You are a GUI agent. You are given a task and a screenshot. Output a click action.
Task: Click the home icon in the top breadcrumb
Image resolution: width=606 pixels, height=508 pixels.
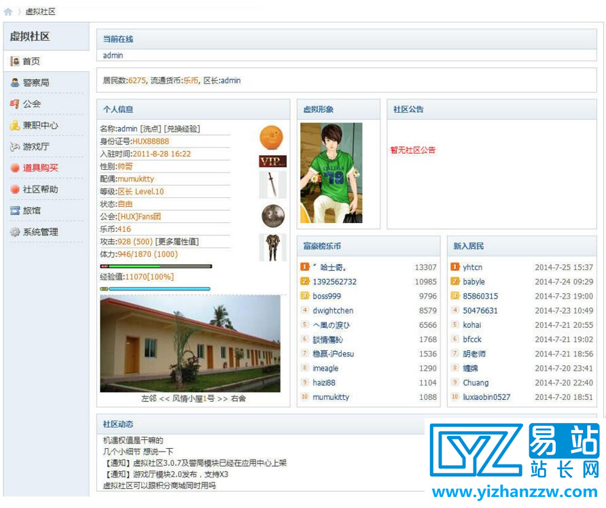(x=9, y=11)
